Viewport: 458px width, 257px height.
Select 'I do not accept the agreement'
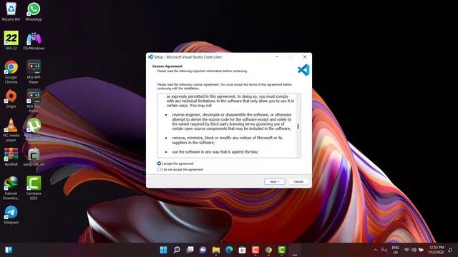point(180,169)
